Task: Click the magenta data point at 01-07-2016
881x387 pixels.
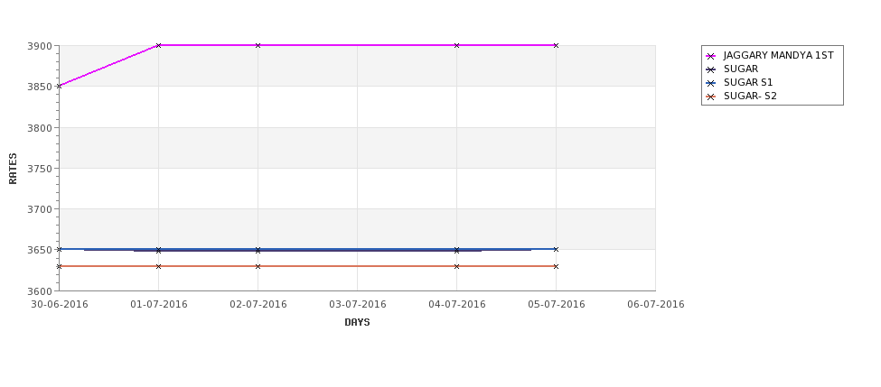Action: point(158,45)
